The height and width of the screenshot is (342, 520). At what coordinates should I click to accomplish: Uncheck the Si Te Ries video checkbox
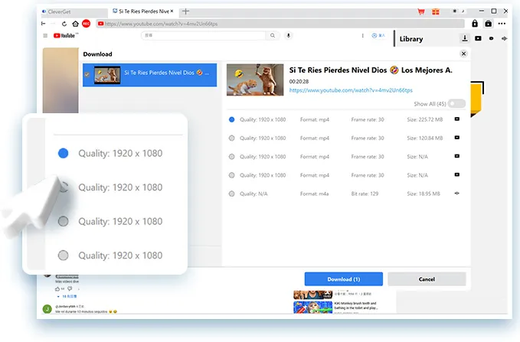point(87,74)
